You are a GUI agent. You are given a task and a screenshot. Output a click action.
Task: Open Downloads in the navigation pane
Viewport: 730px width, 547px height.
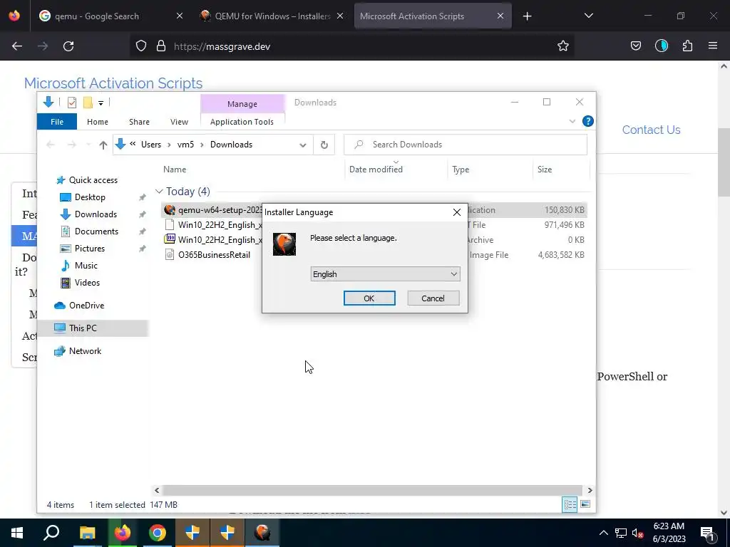pos(96,214)
